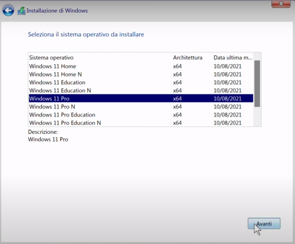Image resolution: width=295 pixels, height=244 pixels.
Task: Select the Windows 11 Home entry
Action: click(x=141, y=66)
